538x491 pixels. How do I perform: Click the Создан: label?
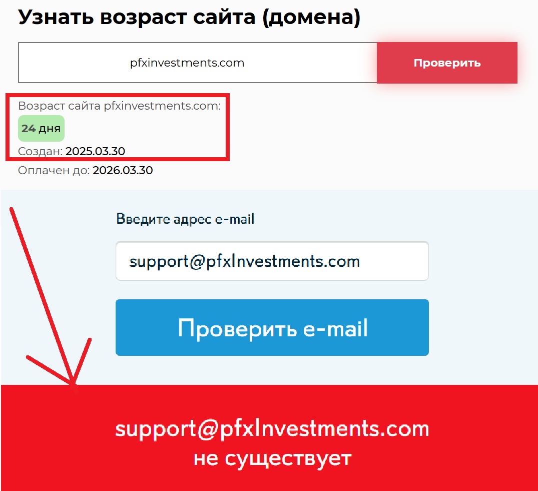(40, 151)
